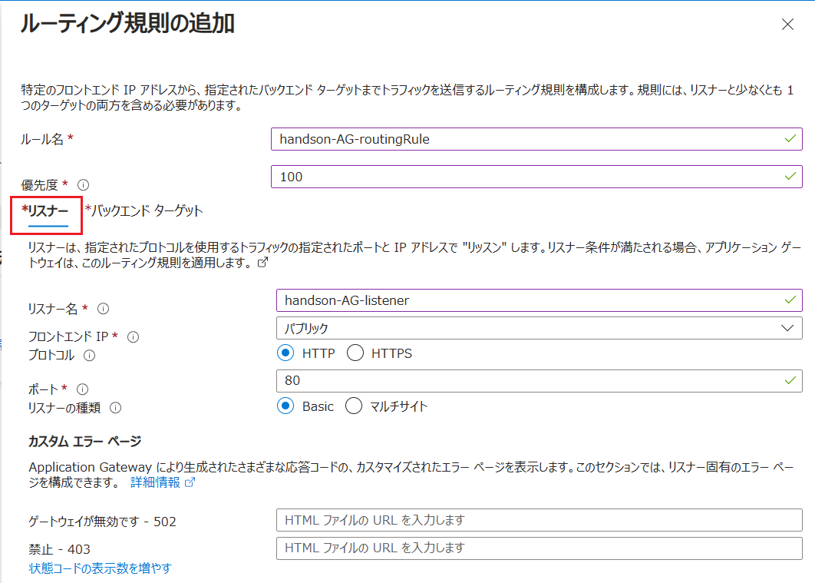Image resolution: width=815 pixels, height=583 pixels.
Task: Click the 502 error page URL field
Action: tap(539, 520)
